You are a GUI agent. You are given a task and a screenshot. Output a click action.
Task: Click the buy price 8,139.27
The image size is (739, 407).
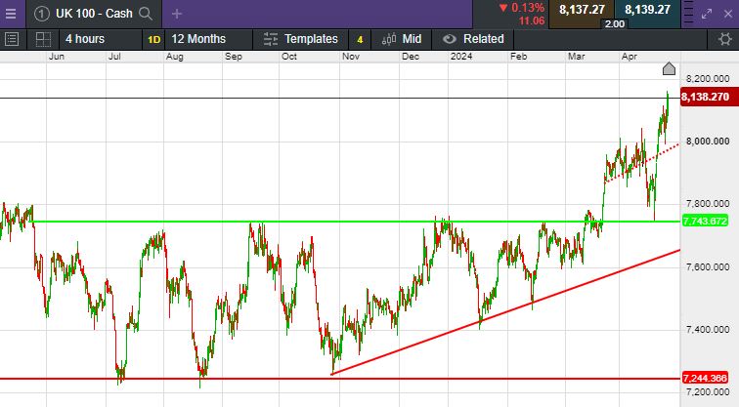click(647, 10)
